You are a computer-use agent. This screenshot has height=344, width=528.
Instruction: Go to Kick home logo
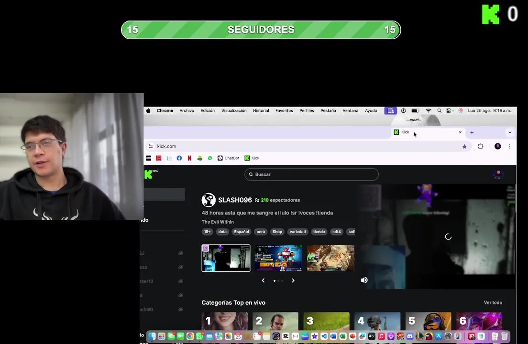click(x=150, y=174)
